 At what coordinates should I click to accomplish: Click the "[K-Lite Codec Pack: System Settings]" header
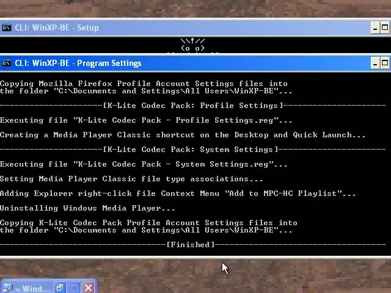click(191, 150)
